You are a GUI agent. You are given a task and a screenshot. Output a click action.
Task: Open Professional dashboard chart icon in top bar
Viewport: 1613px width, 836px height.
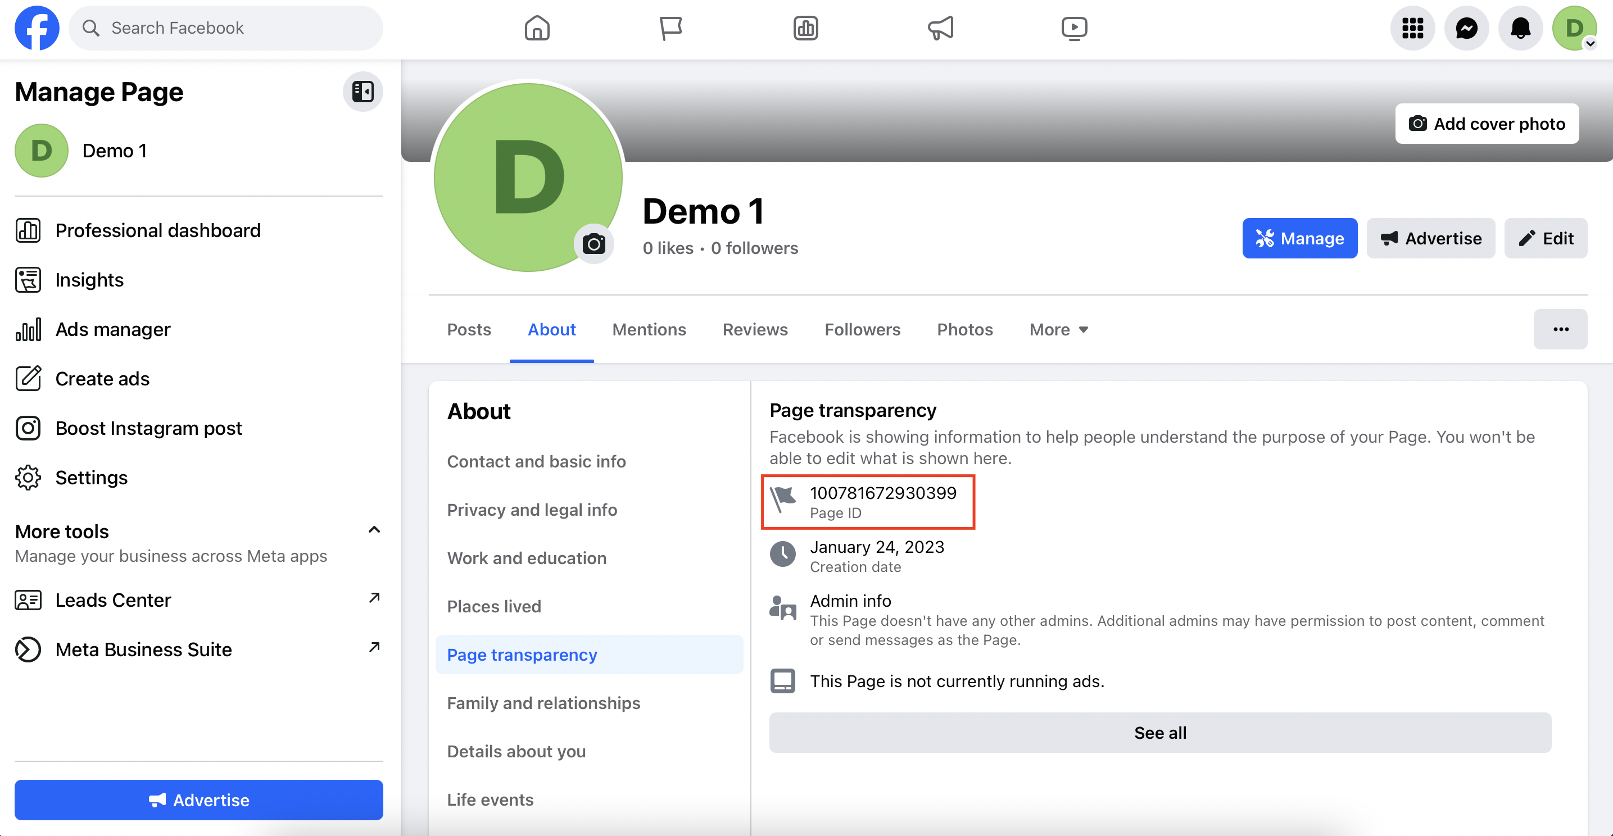(x=806, y=28)
